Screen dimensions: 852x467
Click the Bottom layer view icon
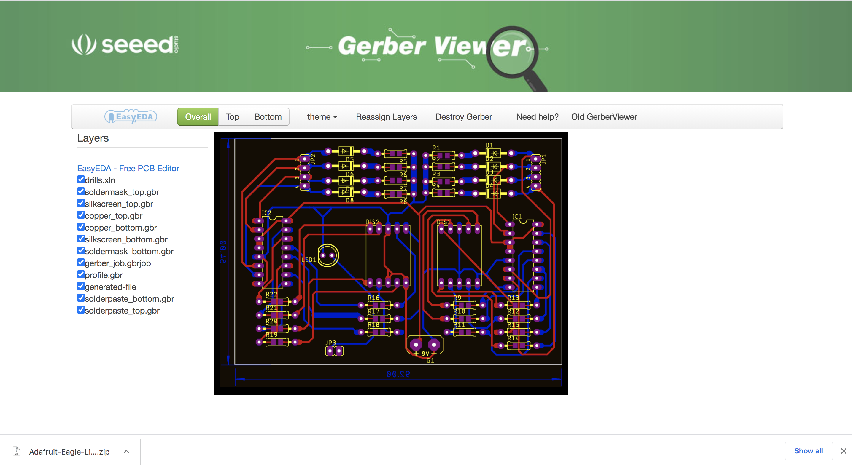(x=268, y=117)
